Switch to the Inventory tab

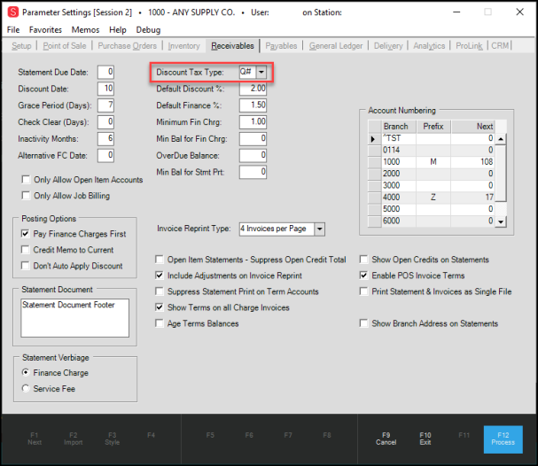coord(183,45)
